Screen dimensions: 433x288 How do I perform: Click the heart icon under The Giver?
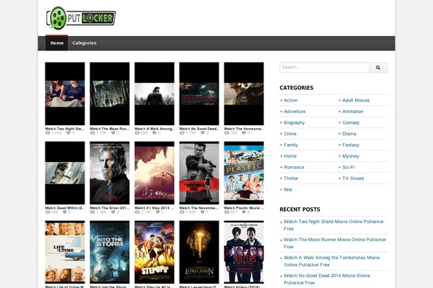(113, 212)
